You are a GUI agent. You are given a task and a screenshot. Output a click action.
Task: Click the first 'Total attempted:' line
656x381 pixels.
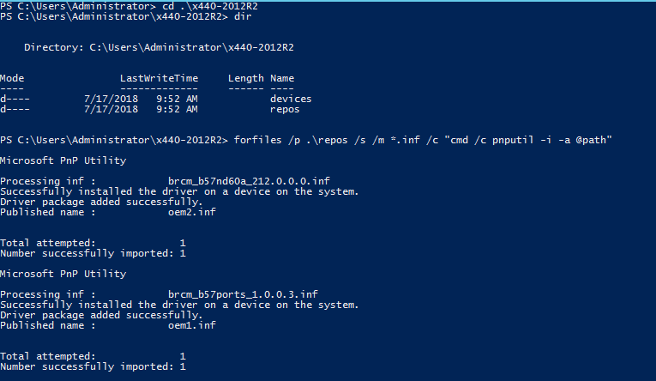[93, 243]
